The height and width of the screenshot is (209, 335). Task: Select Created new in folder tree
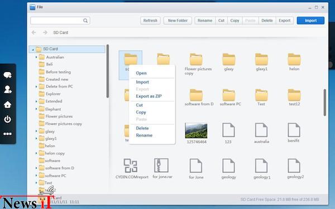coord(57,79)
